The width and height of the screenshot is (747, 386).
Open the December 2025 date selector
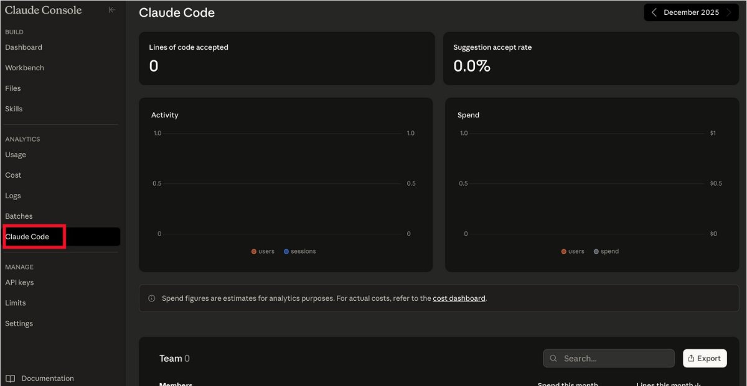(691, 12)
